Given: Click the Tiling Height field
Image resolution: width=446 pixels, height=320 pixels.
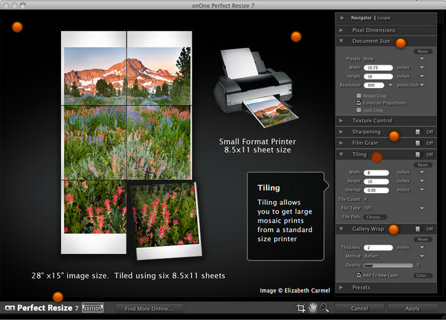Looking at the screenshot, I should coord(377,181).
